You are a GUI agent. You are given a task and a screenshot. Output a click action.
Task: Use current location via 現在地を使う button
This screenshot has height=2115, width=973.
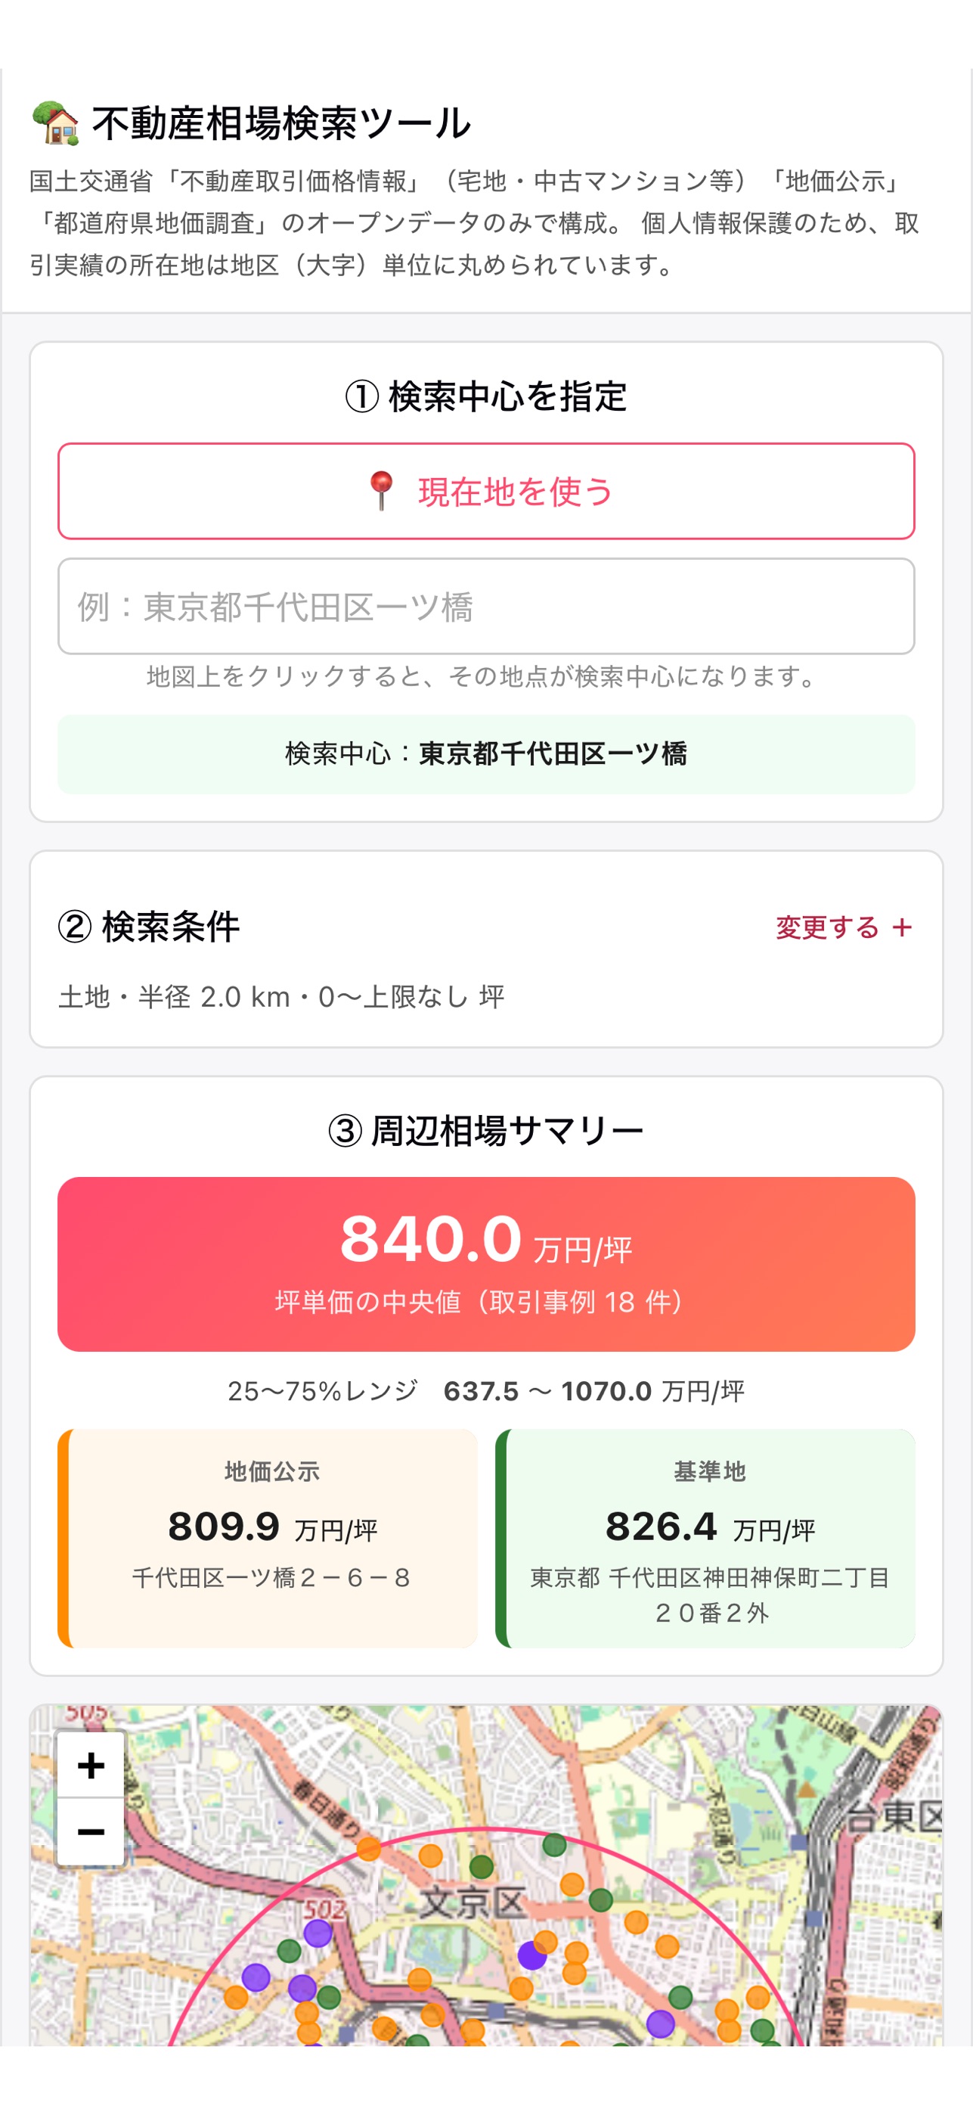click(x=487, y=491)
